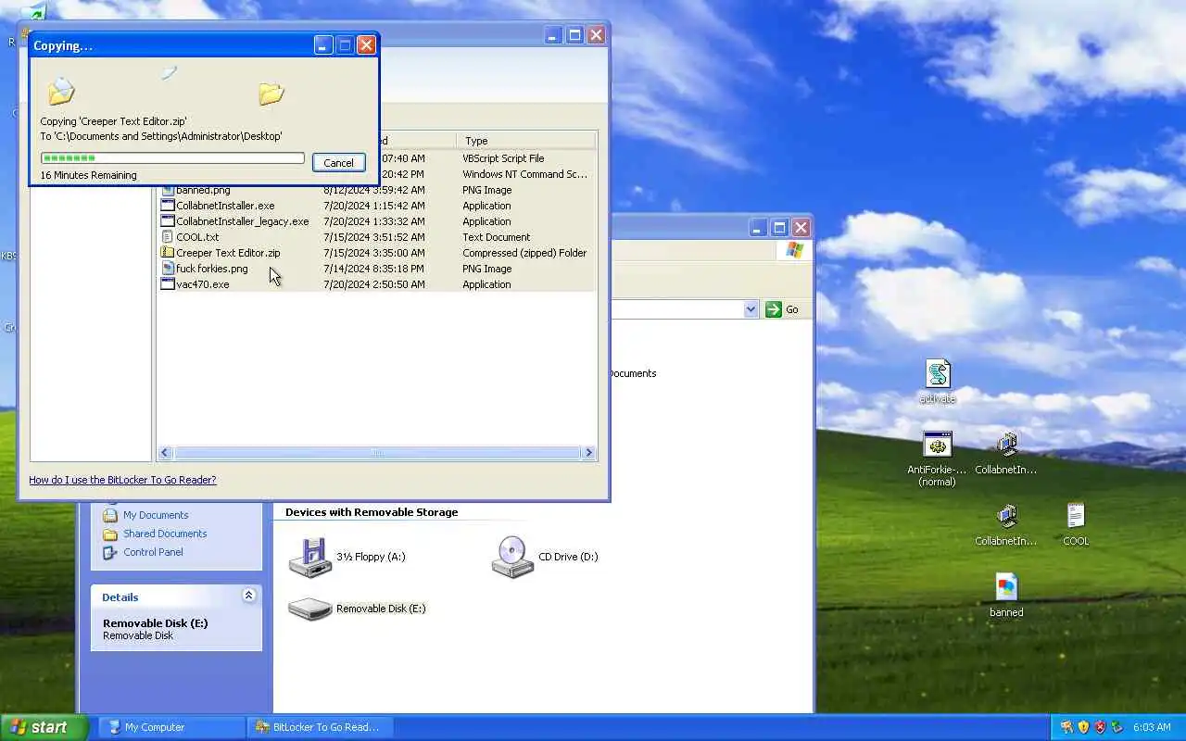Click the 'VBScript Script File' type cell

(x=503, y=158)
